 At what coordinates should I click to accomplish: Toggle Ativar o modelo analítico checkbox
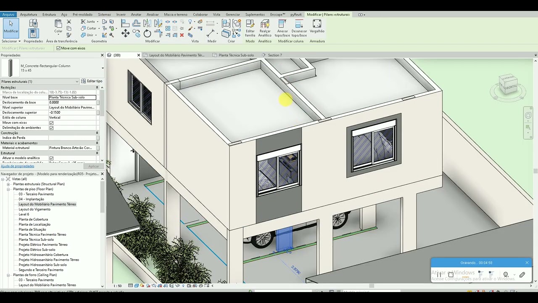tap(51, 158)
